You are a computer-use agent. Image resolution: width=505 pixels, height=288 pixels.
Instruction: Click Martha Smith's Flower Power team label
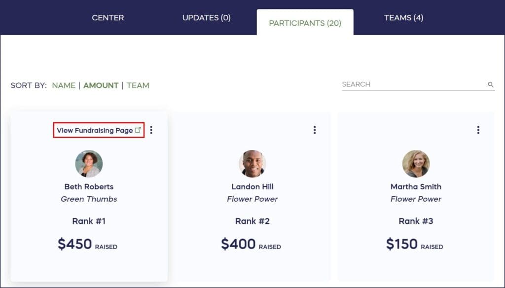tap(416, 199)
